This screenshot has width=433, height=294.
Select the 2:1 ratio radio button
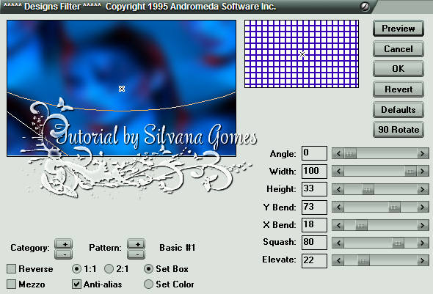click(109, 268)
